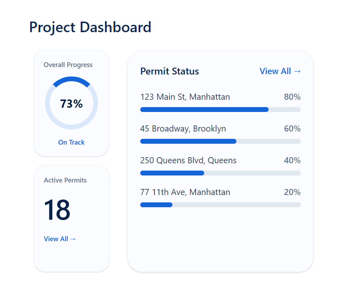This screenshot has height=296, width=344.
Task: Click the 20% completion value
Action: coord(292,192)
